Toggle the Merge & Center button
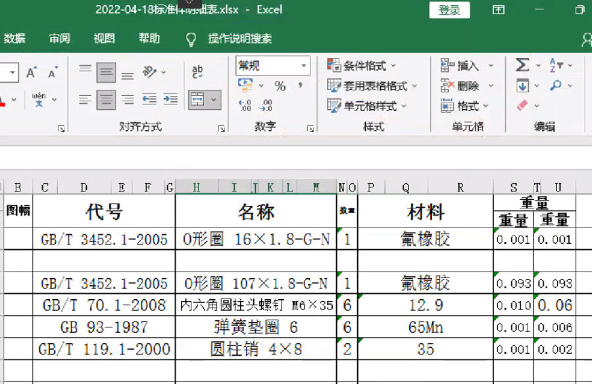 point(197,99)
